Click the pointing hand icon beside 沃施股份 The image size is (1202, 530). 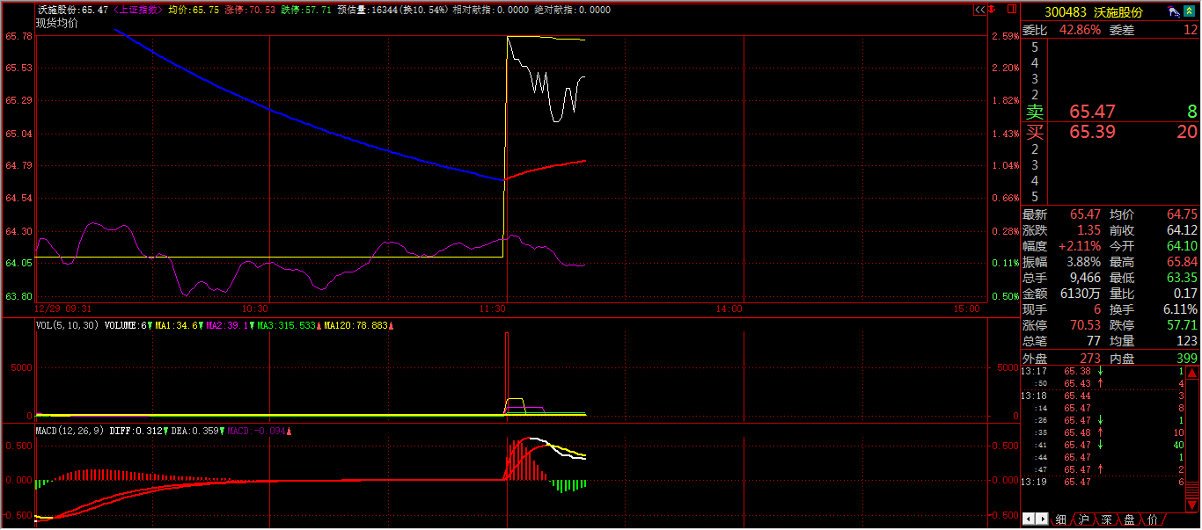(1173, 12)
